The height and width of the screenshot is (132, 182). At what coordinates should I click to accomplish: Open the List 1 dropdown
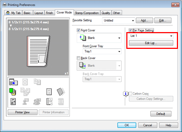click(151, 36)
